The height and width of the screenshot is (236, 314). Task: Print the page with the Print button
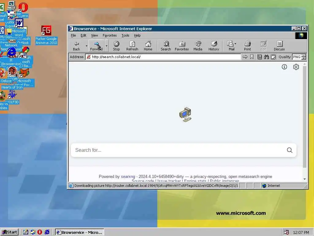247,46
